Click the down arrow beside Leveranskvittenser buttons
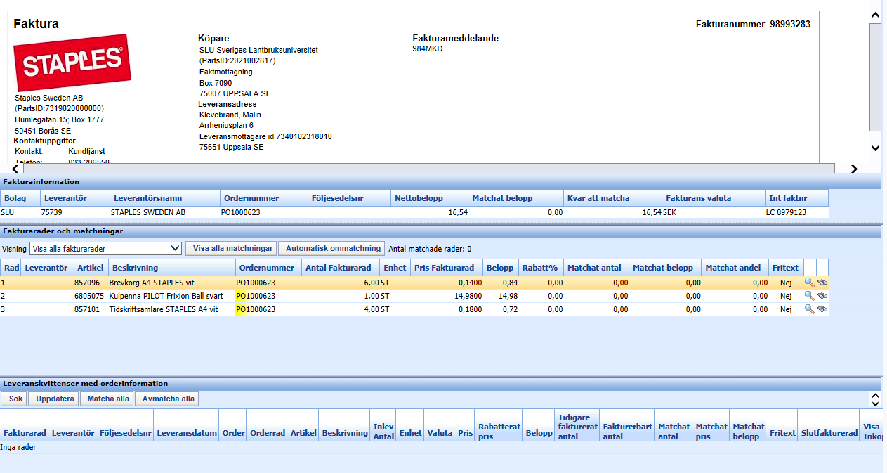This screenshot has width=887, height=473. (x=875, y=403)
